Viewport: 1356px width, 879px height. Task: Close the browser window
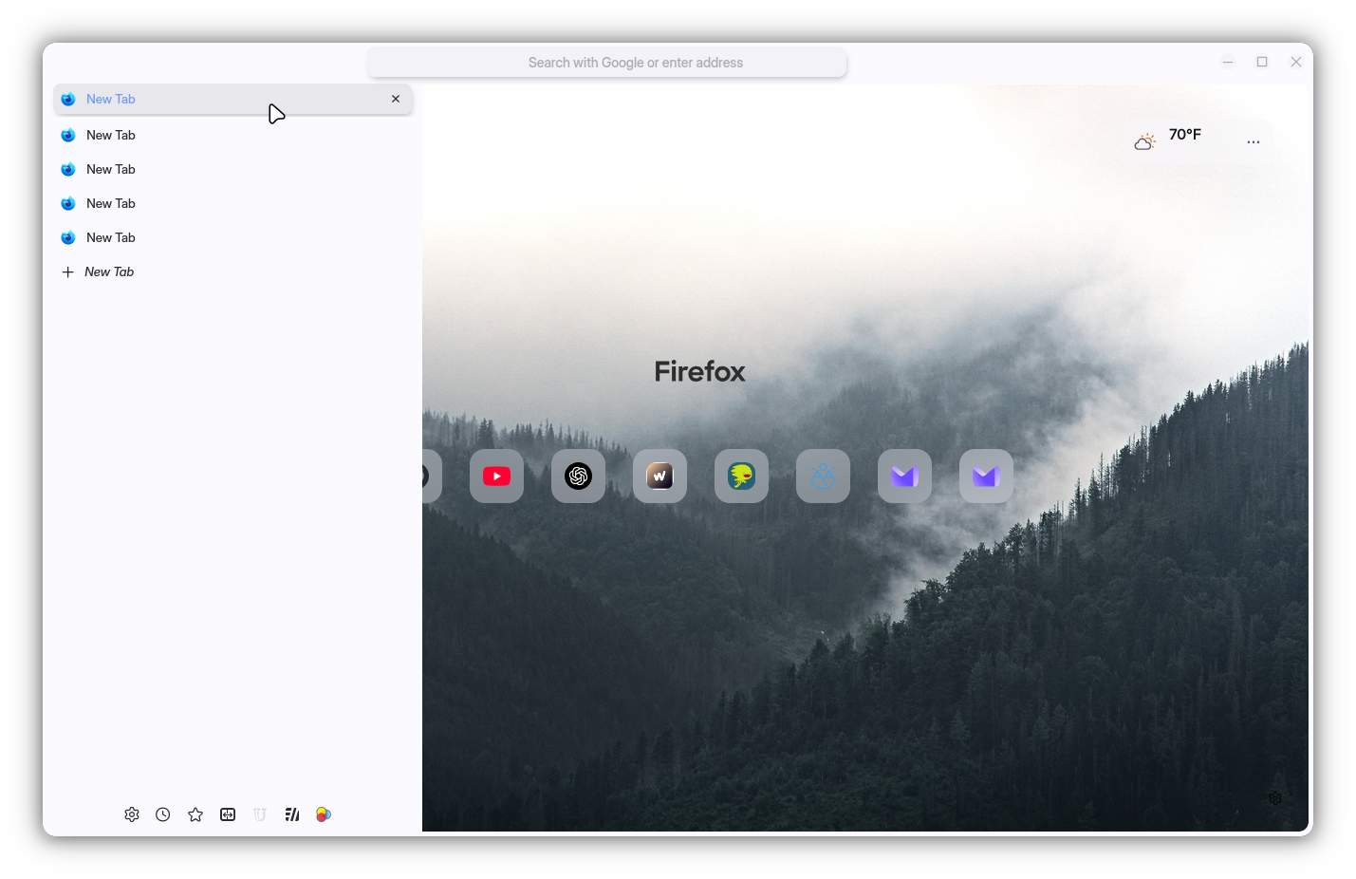(1296, 62)
